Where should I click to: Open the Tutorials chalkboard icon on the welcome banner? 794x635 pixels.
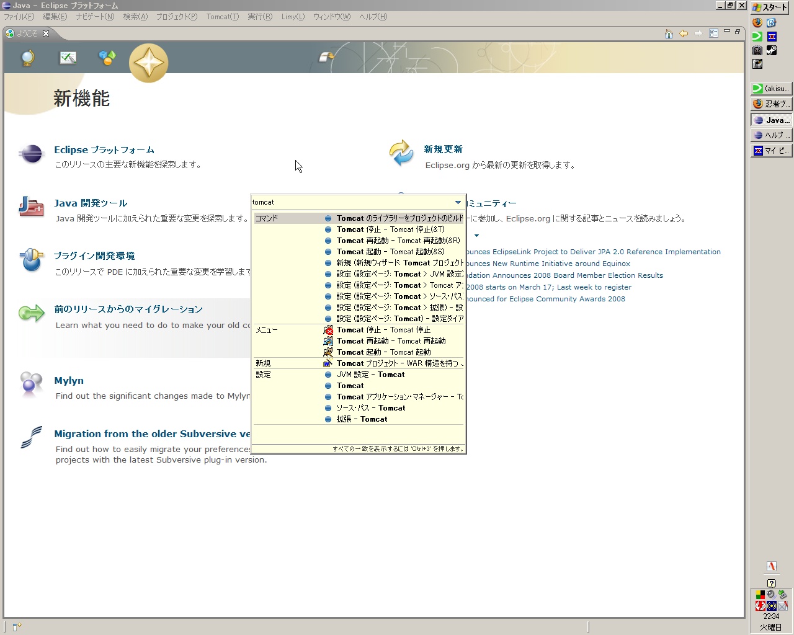(x=68, y=58)
